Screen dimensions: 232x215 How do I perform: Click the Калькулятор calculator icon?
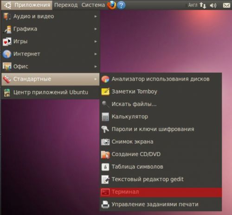[105, 117]
